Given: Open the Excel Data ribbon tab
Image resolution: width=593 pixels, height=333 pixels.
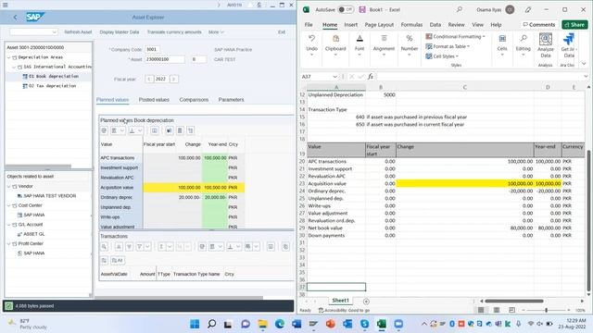Looking at the screenshot, I should point(435,25).
